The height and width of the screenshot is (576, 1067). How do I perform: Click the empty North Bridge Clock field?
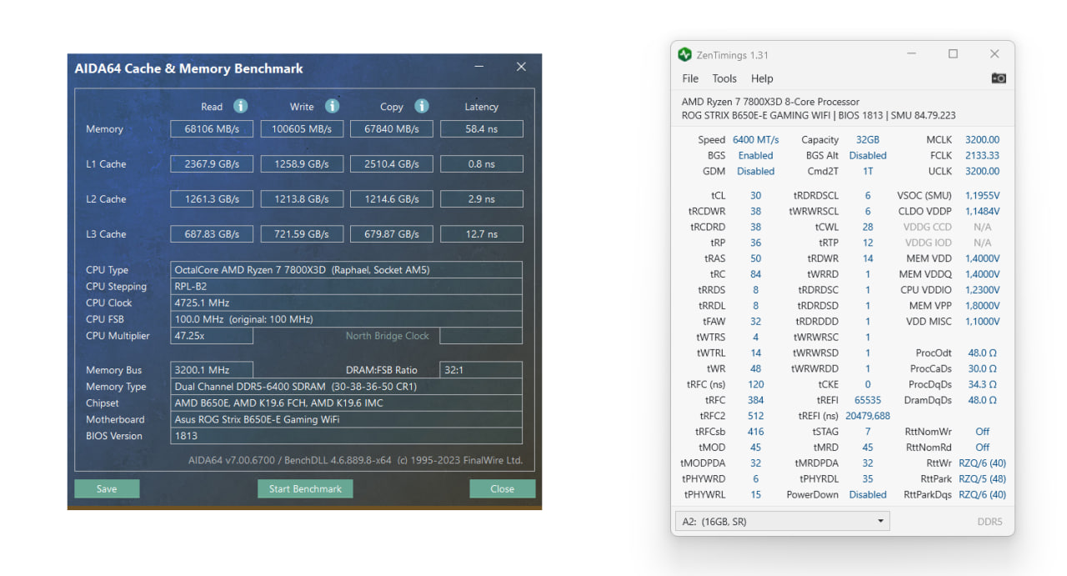click(481, 336)
